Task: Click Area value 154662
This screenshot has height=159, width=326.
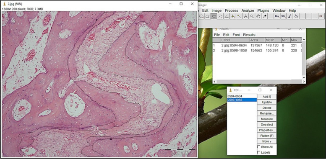Action: tap(257, 50)
